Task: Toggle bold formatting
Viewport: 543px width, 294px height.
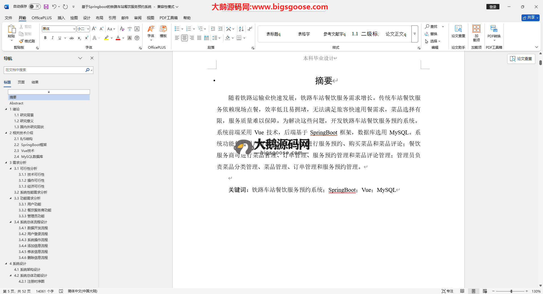Action: 45,38
